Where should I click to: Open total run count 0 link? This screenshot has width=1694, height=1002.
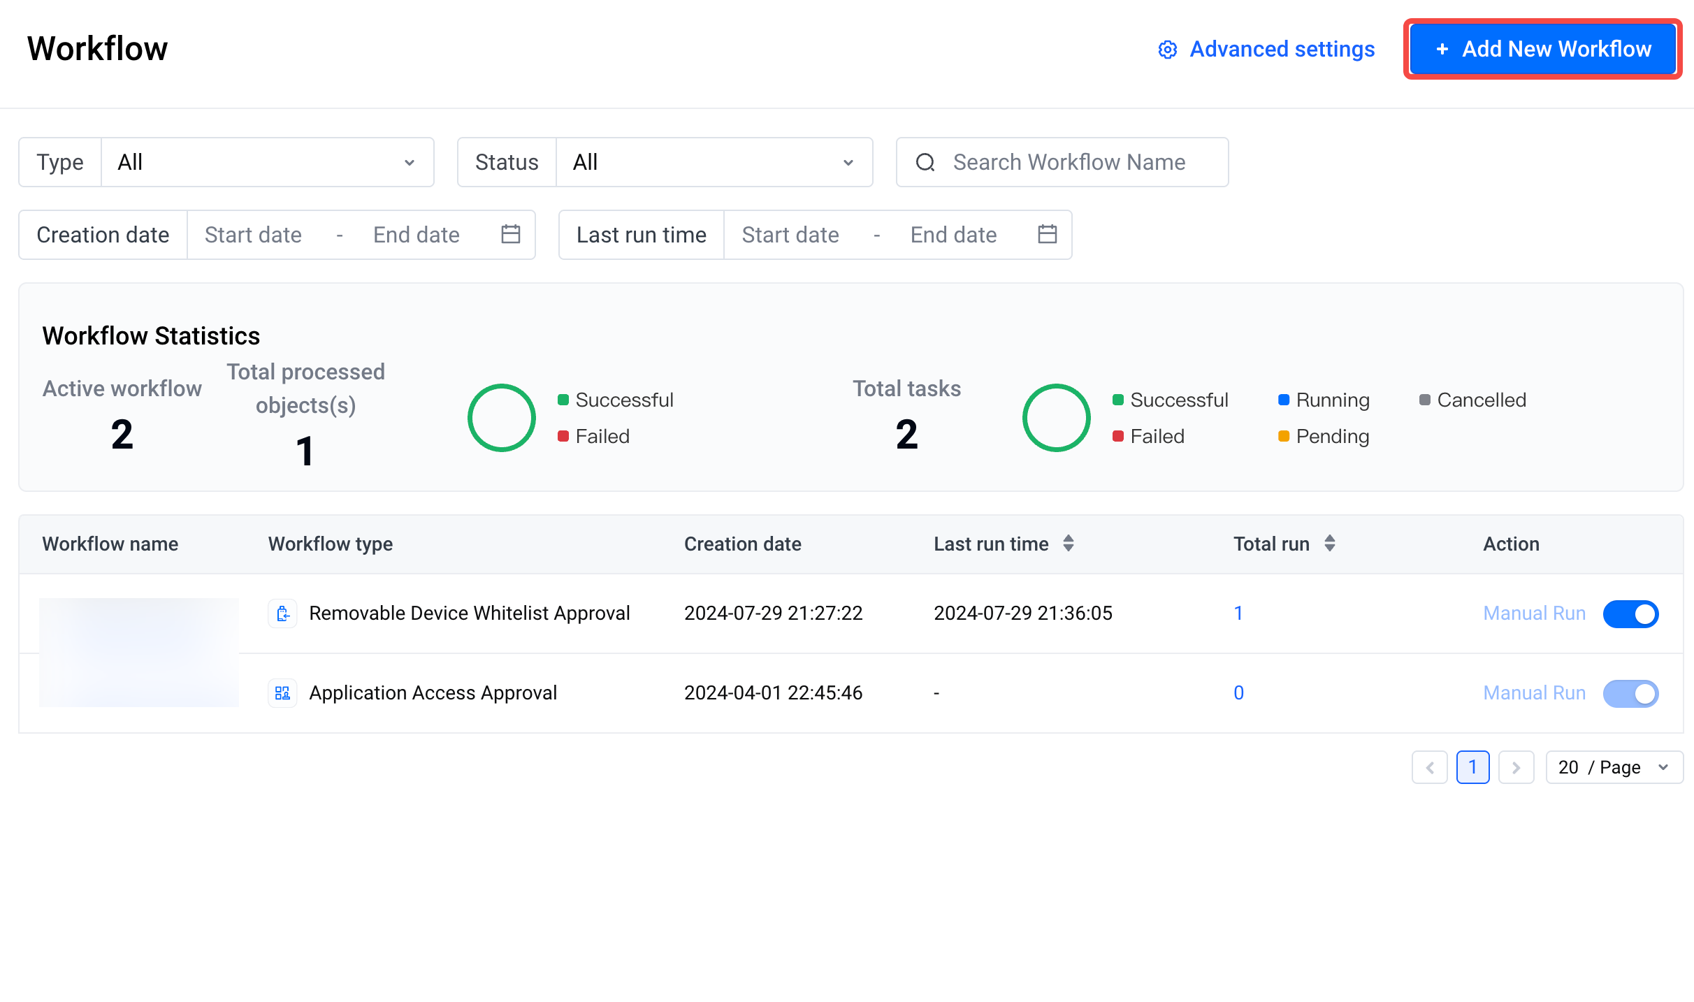point(1238,693)
